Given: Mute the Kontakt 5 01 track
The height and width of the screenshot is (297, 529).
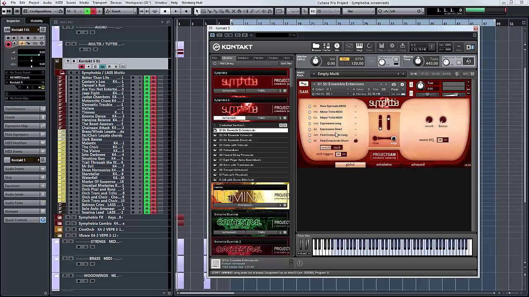Looking at the screenshot, I should tap(68, 61).
